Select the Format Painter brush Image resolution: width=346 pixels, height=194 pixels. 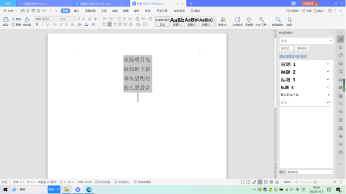pos(27,19)
